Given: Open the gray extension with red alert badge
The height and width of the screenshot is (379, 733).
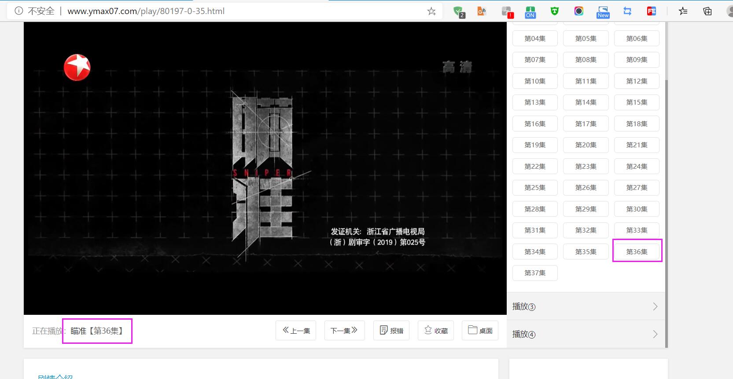Looking at the screenshot, I should coord(507,12).
